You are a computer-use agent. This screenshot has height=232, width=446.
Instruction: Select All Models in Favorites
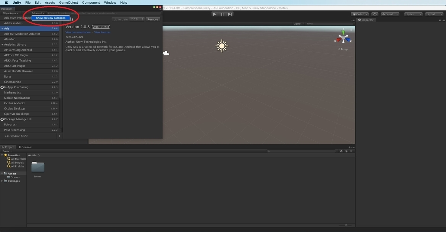pyautogui.click(x=17, y=163)
